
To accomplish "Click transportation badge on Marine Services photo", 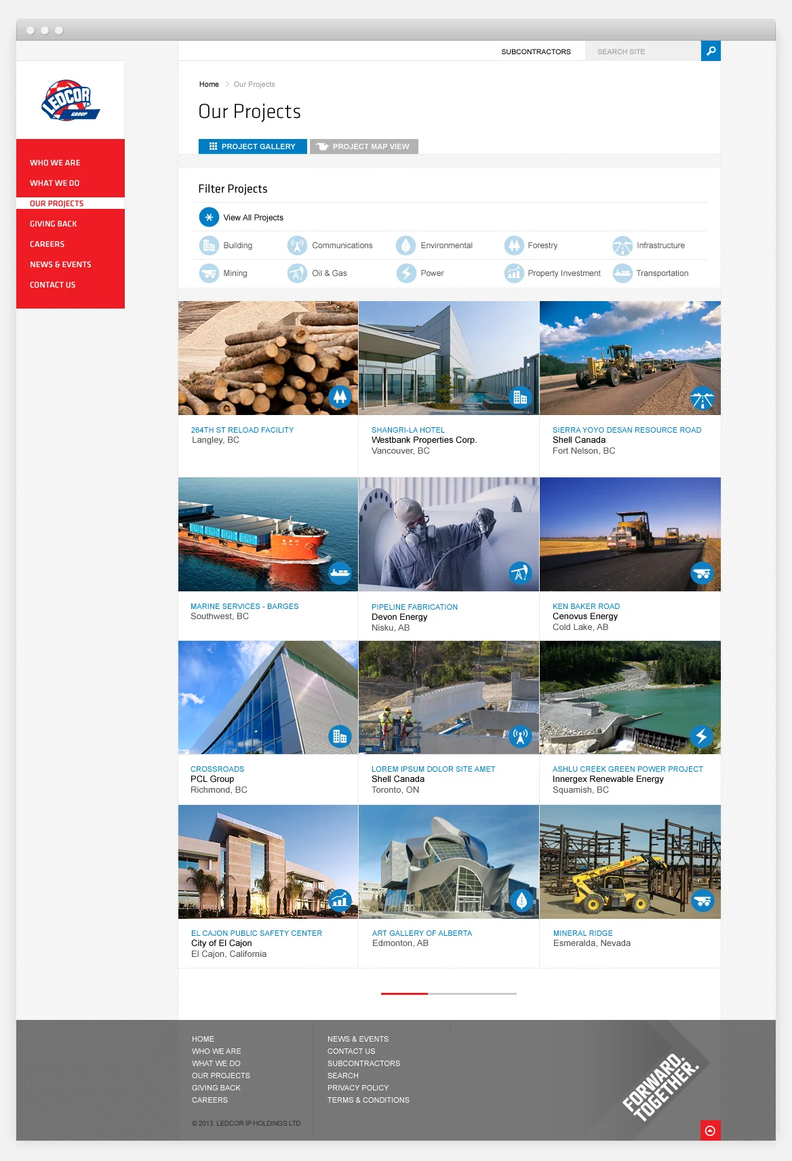I will (340, 573).
